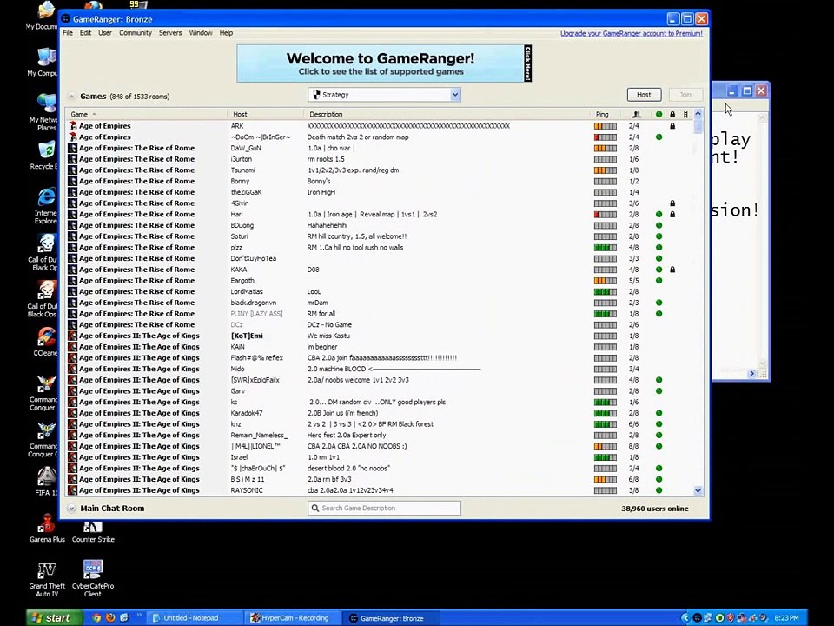
Task: Click the lock column header icon
Action: [672, 115]
